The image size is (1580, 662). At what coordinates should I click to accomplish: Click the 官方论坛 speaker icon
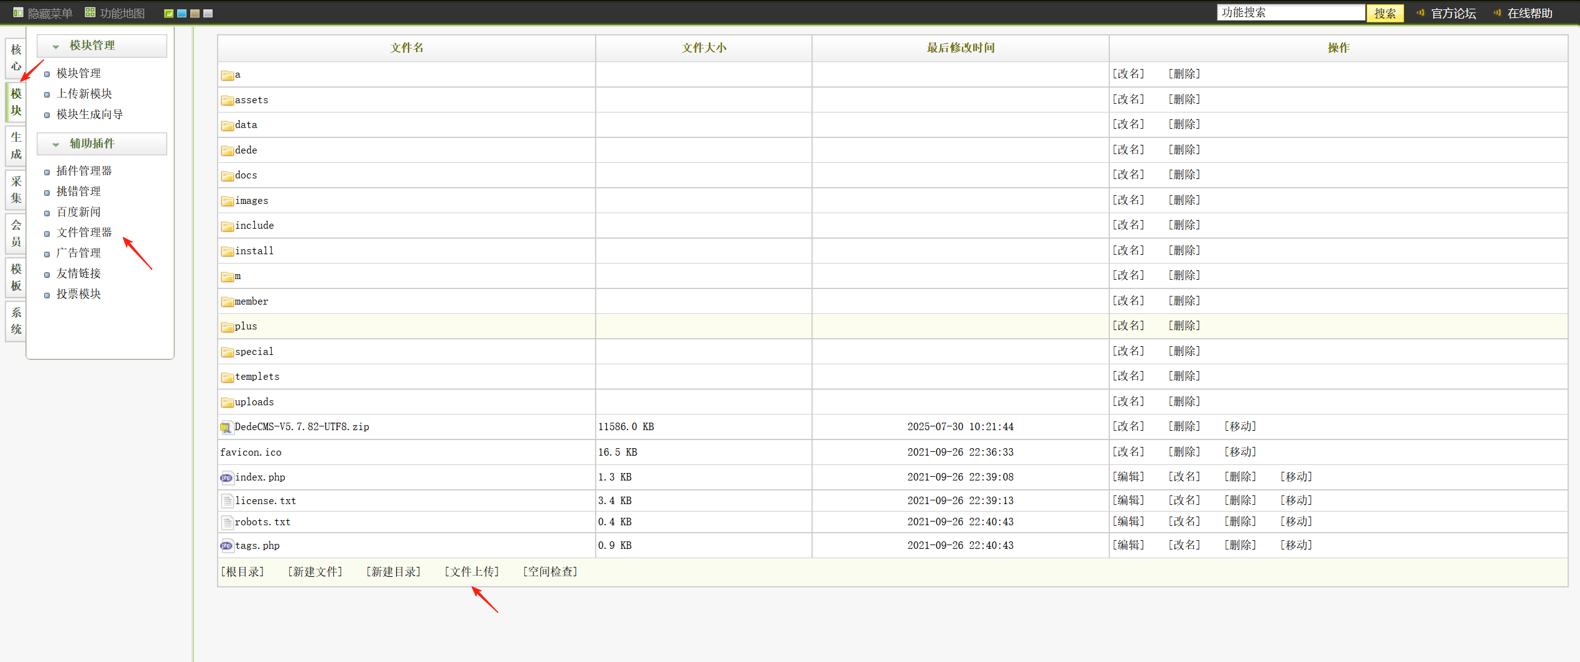(1421, 12)
